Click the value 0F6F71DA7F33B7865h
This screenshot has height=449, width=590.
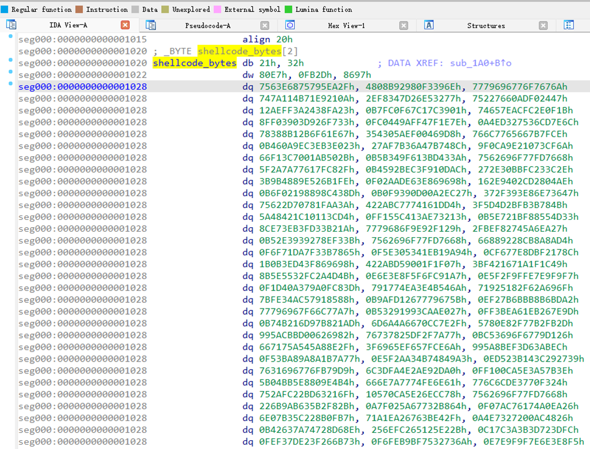[x=309, y=252]
